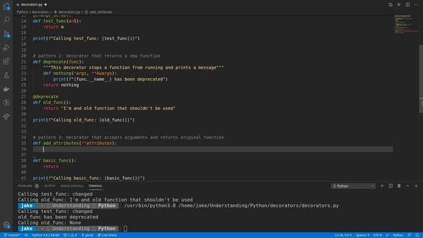The width and height of the screenshot is (423, 238).
Task: Click the compare changes icon in editor title
Action: coord(391,5)
